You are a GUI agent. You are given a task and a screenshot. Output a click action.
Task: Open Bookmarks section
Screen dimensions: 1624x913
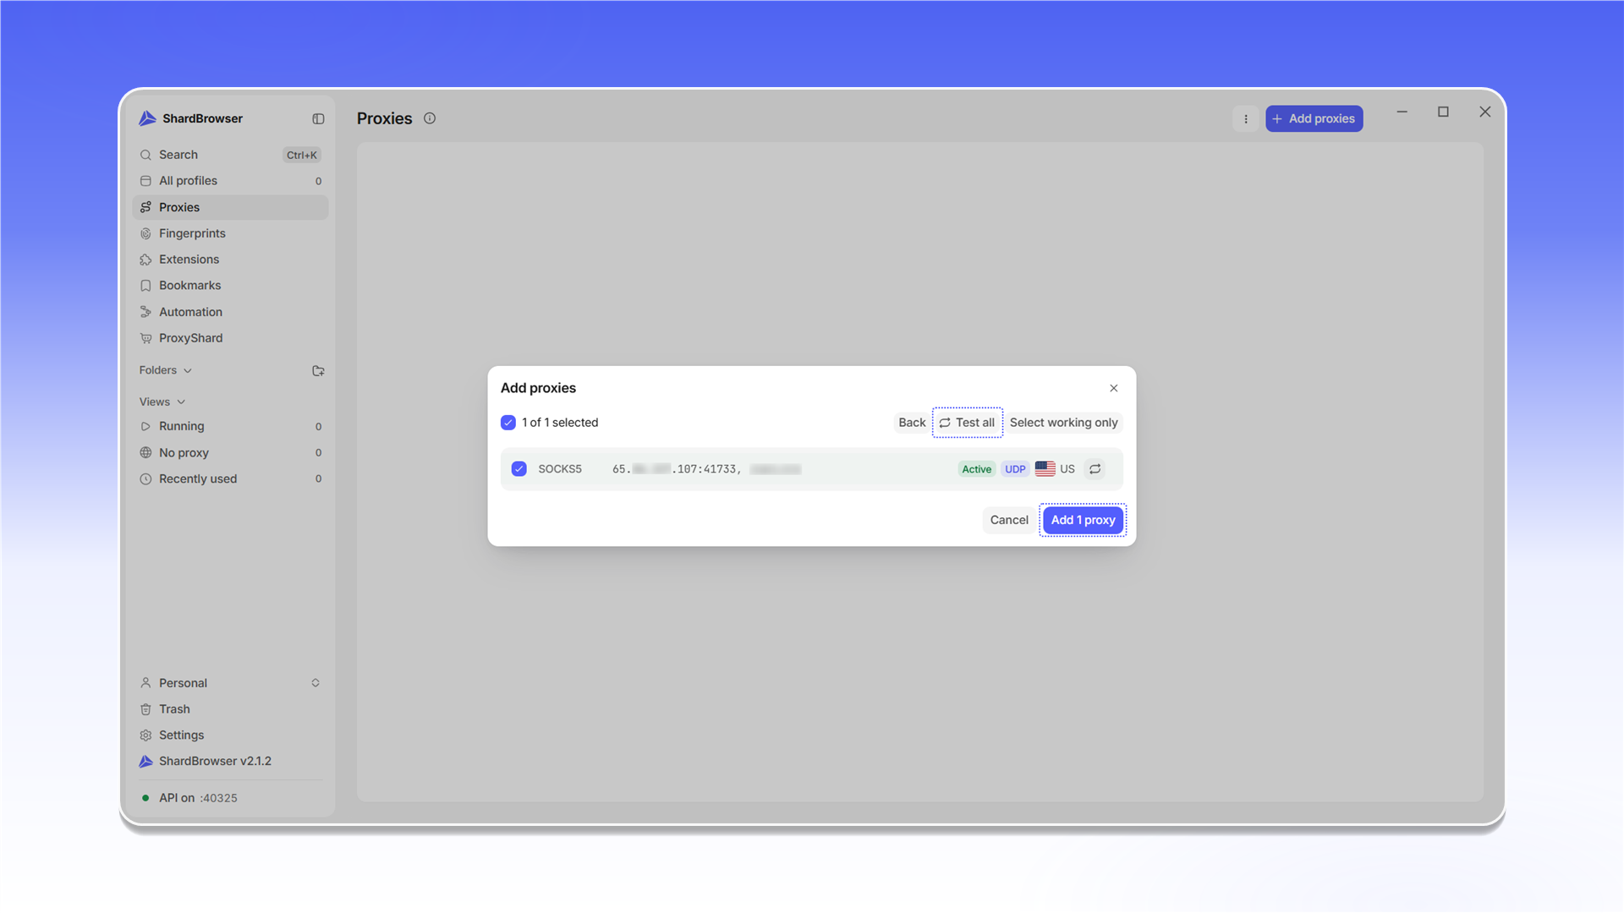click(x=230, y=286)
